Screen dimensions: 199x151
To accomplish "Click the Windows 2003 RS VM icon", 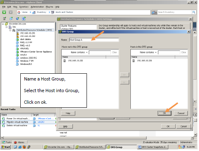I will coord(18,58).
